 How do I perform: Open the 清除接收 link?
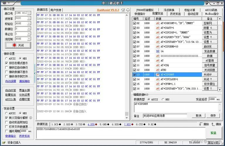25,81
